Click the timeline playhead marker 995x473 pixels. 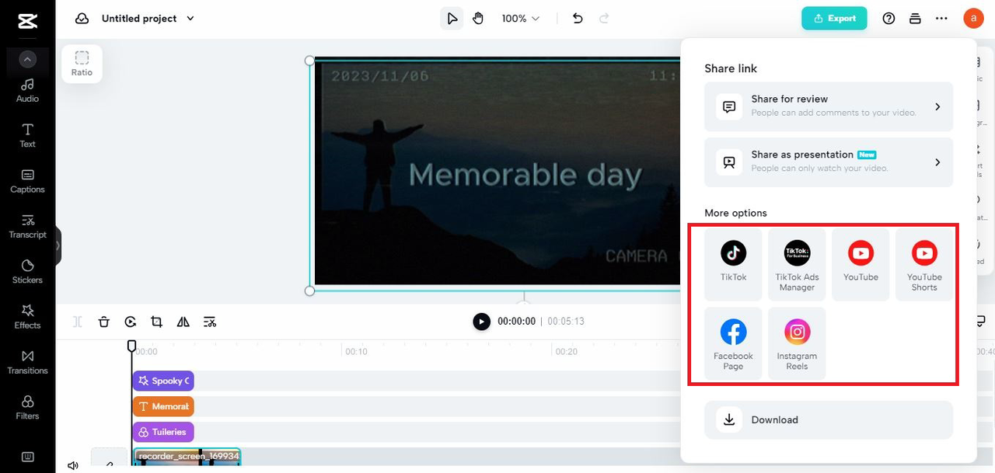(x=131, y=346)
